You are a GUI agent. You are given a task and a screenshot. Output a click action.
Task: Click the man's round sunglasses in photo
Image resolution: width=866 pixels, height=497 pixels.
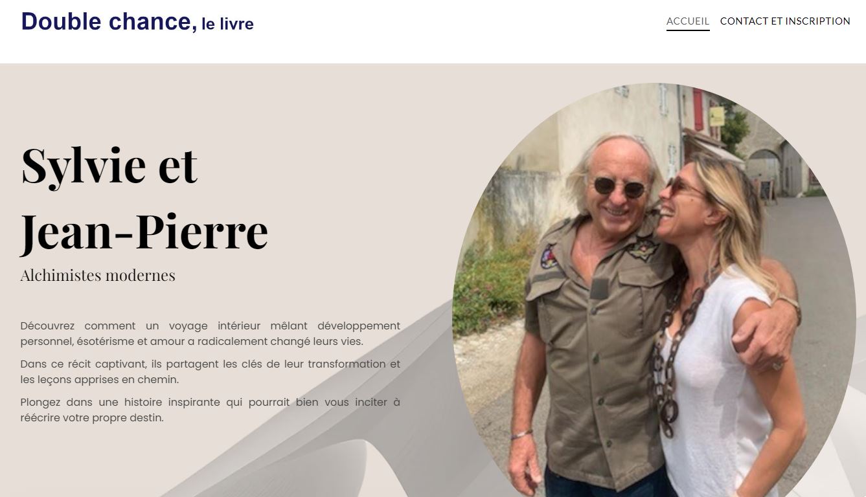coord(620,187)
